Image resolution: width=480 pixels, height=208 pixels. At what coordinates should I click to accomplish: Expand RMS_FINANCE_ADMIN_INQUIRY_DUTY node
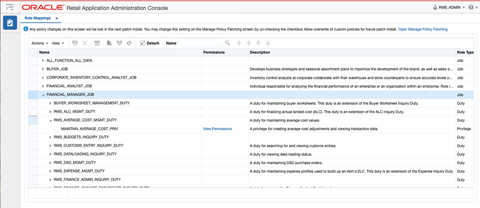pos(50,180)
